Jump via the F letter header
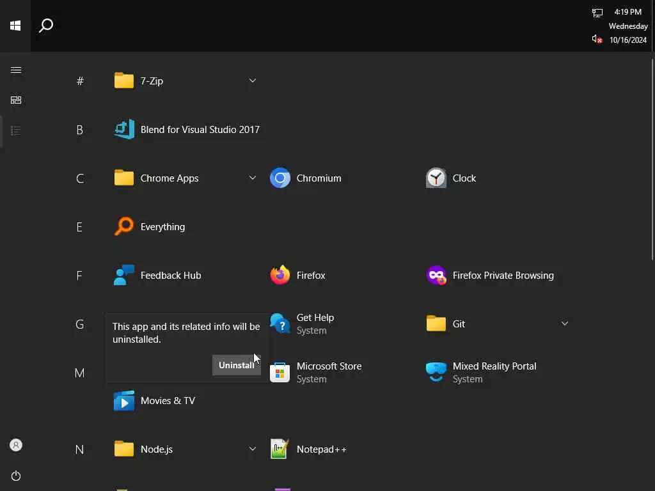The height and width of the screenshot is (491, 655). [x=79, y=276]
